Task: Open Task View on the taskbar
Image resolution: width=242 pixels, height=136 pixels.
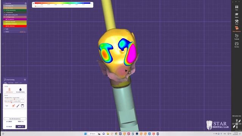Action: tap(99, 134)
